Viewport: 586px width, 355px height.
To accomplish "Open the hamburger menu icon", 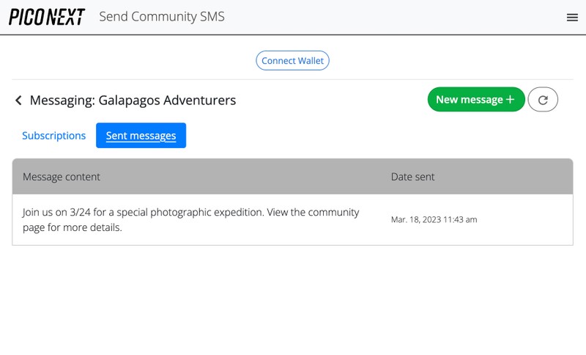I will pos(572,17).
